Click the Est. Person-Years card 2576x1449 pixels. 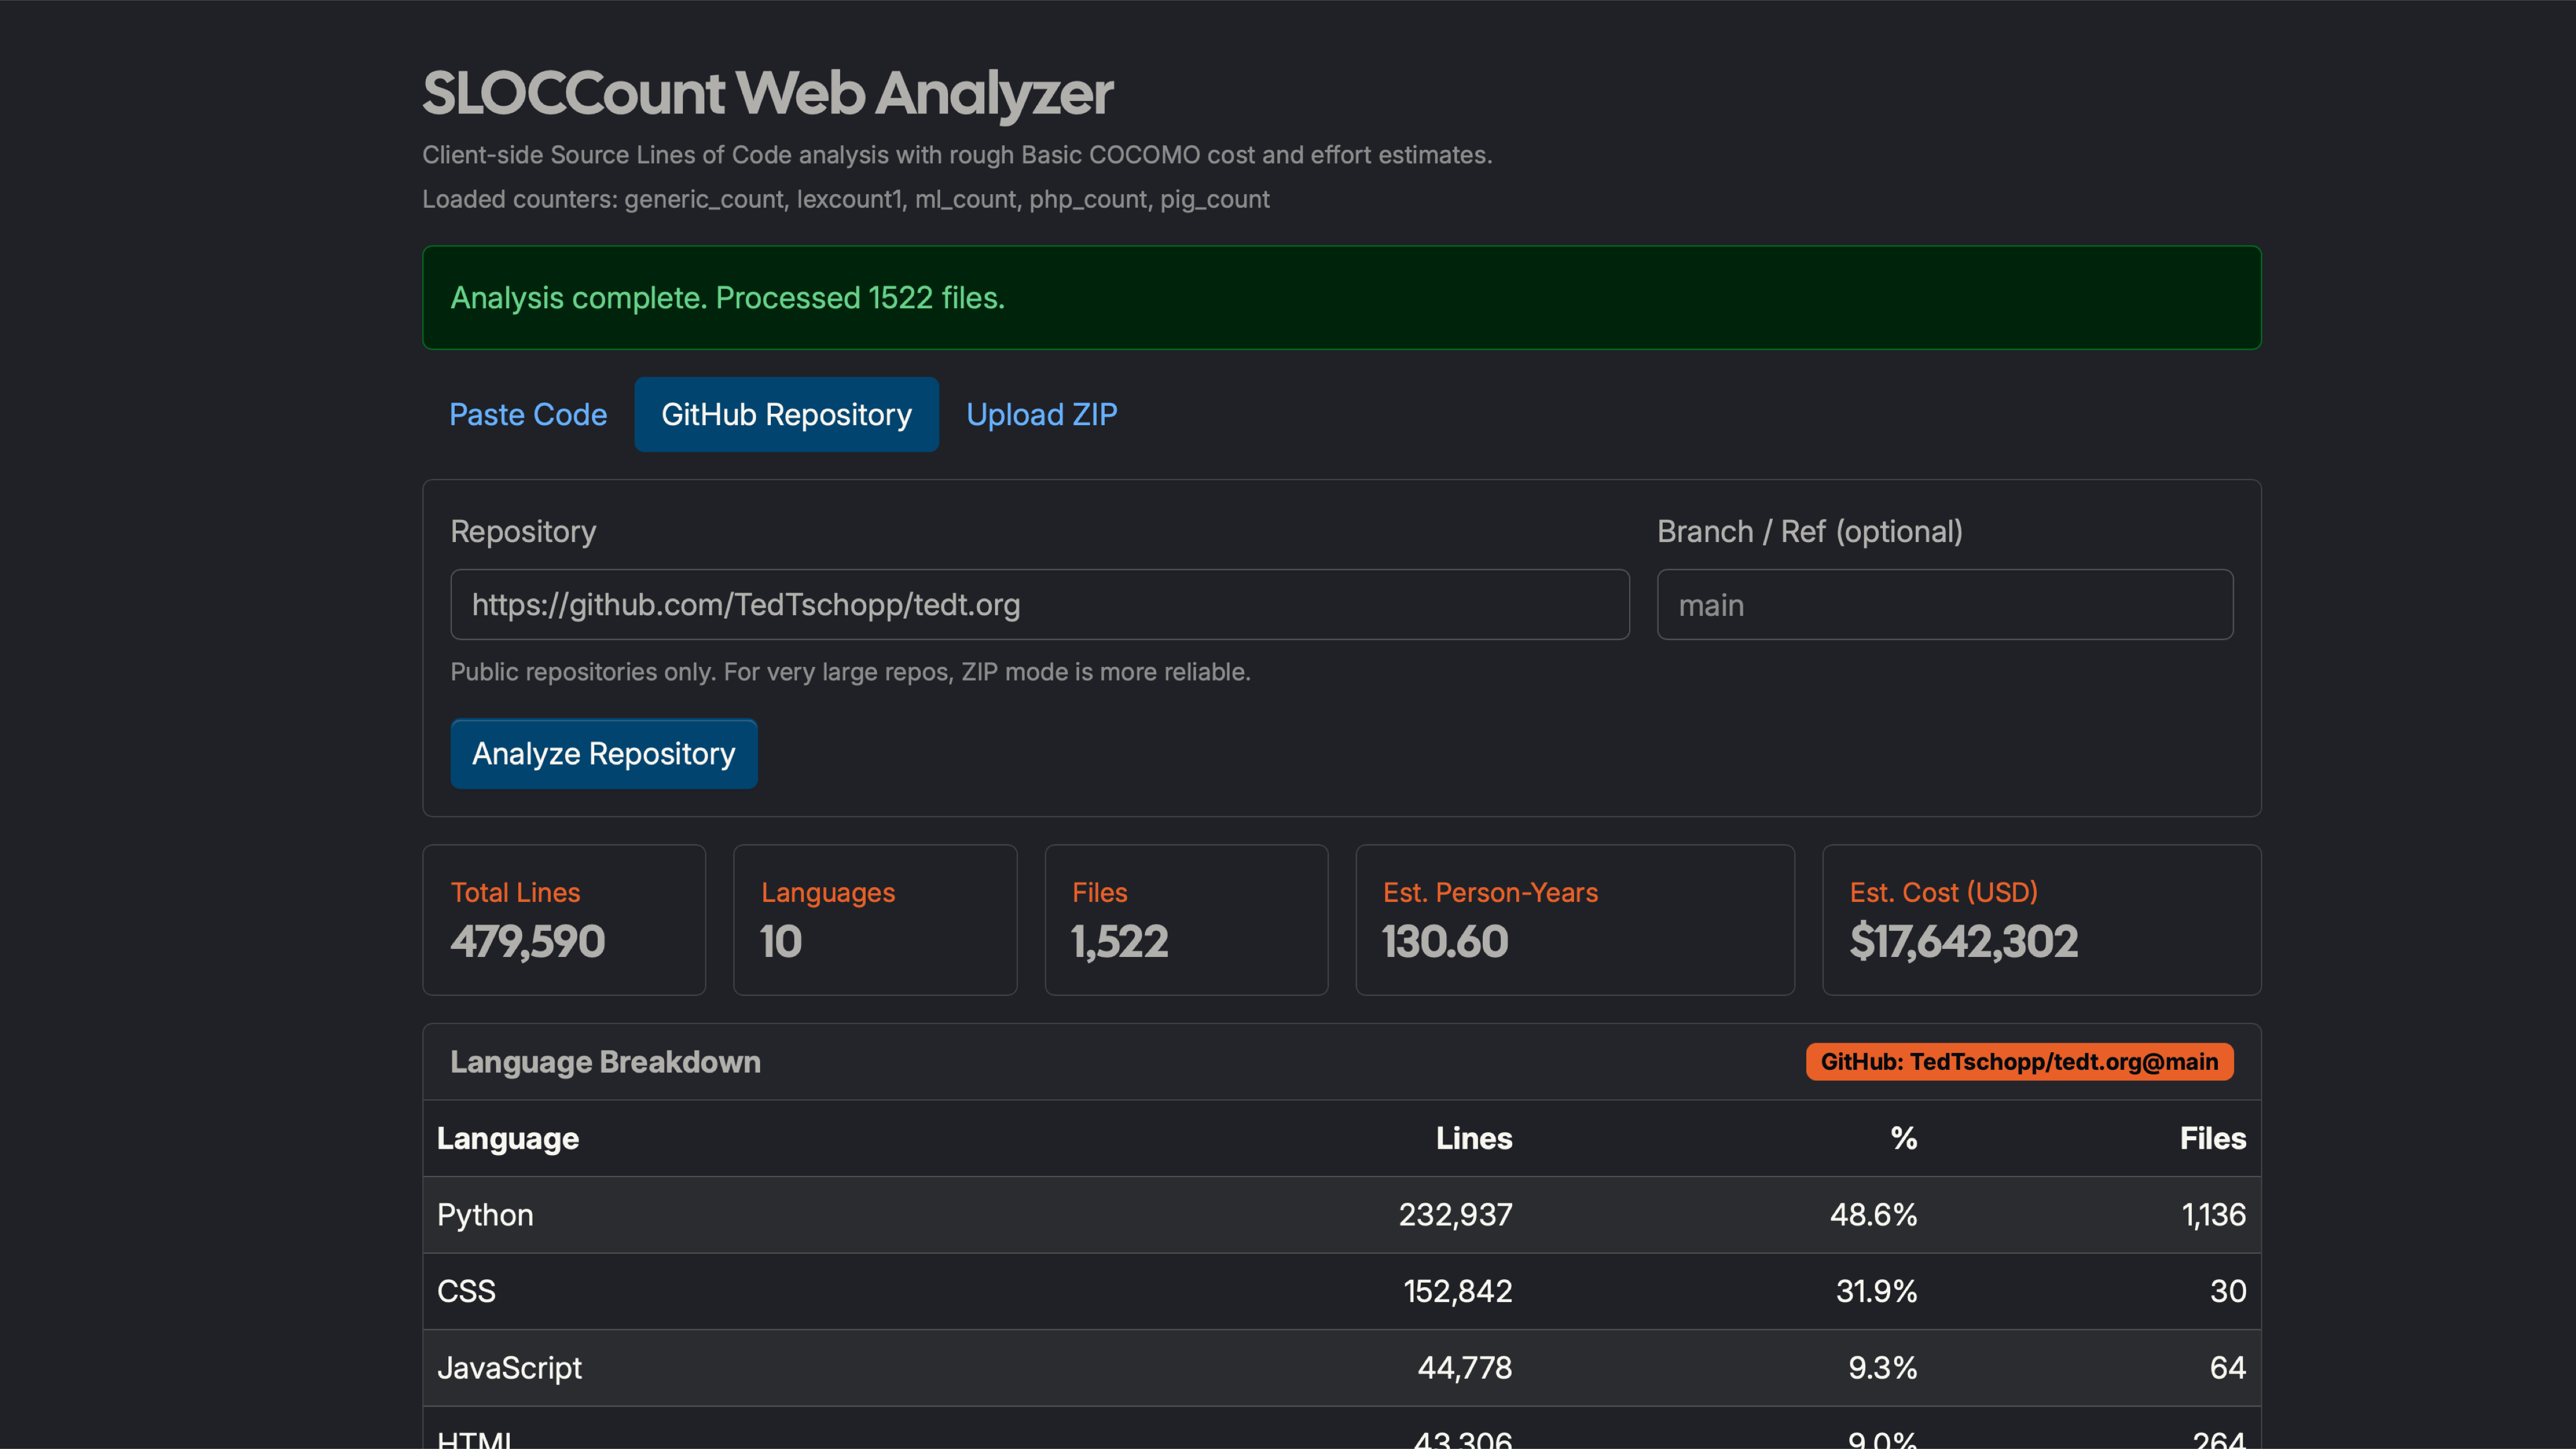point(1575,919)
